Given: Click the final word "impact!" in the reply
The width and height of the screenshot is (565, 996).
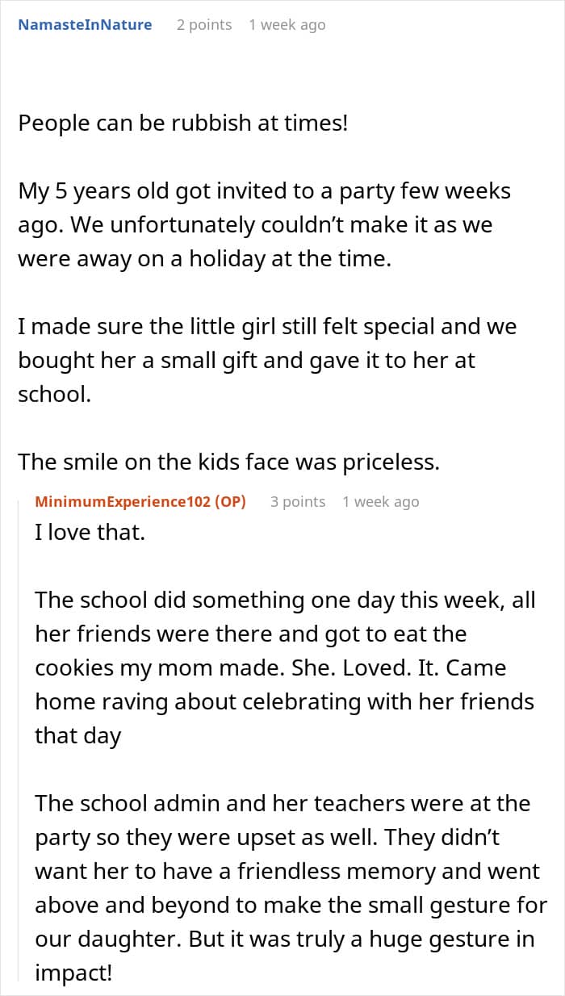Looking at the screenshot, I should pos(73,973).
